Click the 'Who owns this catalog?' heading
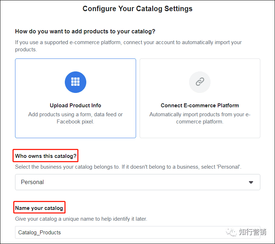This screenshot has height=244, width=275. [46, 156]
